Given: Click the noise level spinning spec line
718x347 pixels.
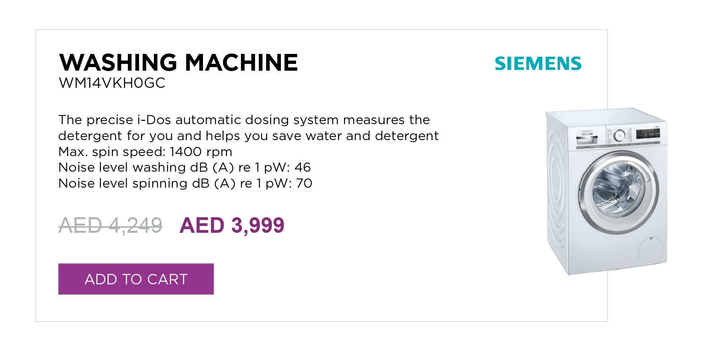Looking at the screenshot, I should pos(185,183).
